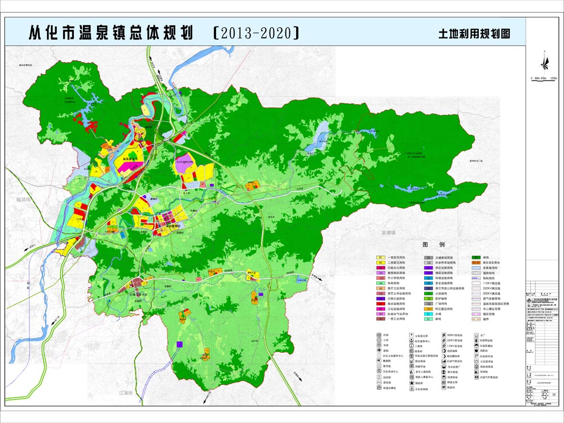
Task: Click the social parking P icon
Action: click(x=477, y=356)
